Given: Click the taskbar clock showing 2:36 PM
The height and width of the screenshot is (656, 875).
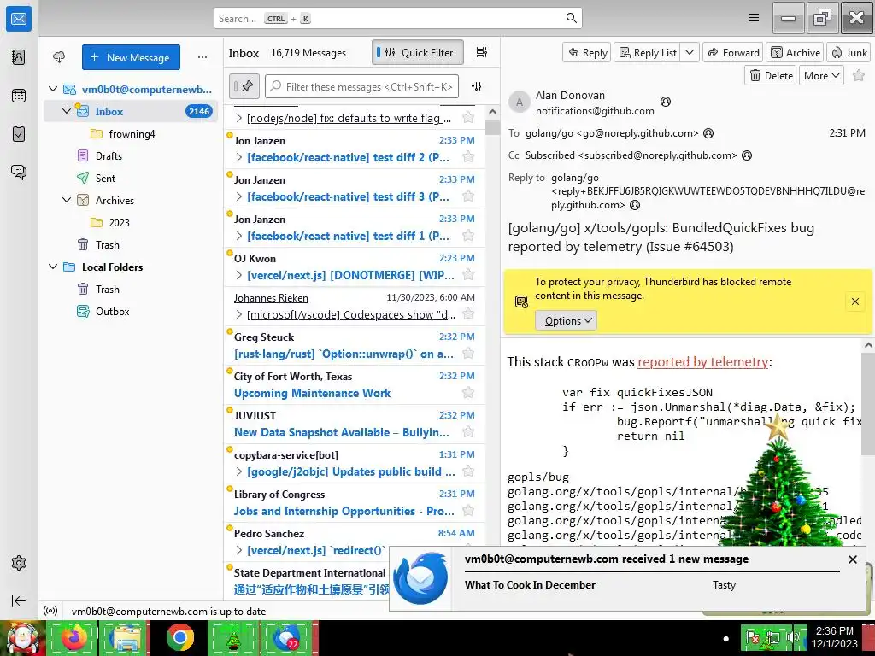Looking at the screenshot, I should pyautogui.click(x=834, y=637).
